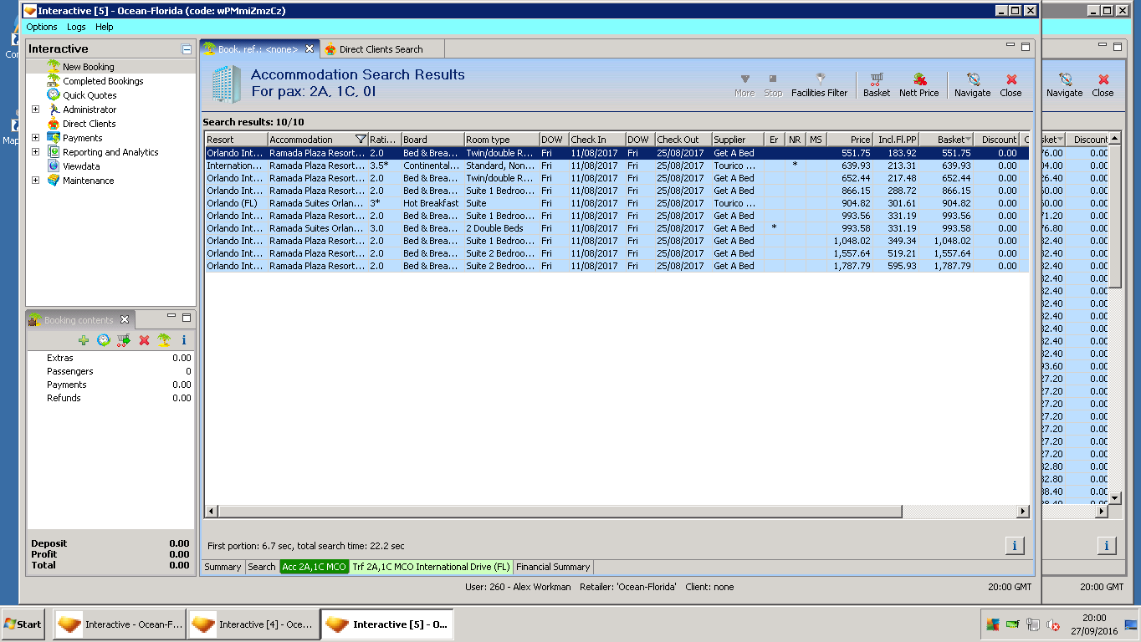
Task: Sort results by Price column header
Action: click(x=850, y=140)
